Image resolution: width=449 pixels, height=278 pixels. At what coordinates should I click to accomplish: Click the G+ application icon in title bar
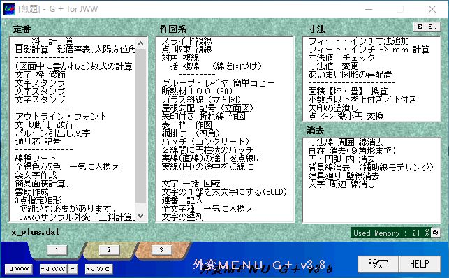pos(9,9)
